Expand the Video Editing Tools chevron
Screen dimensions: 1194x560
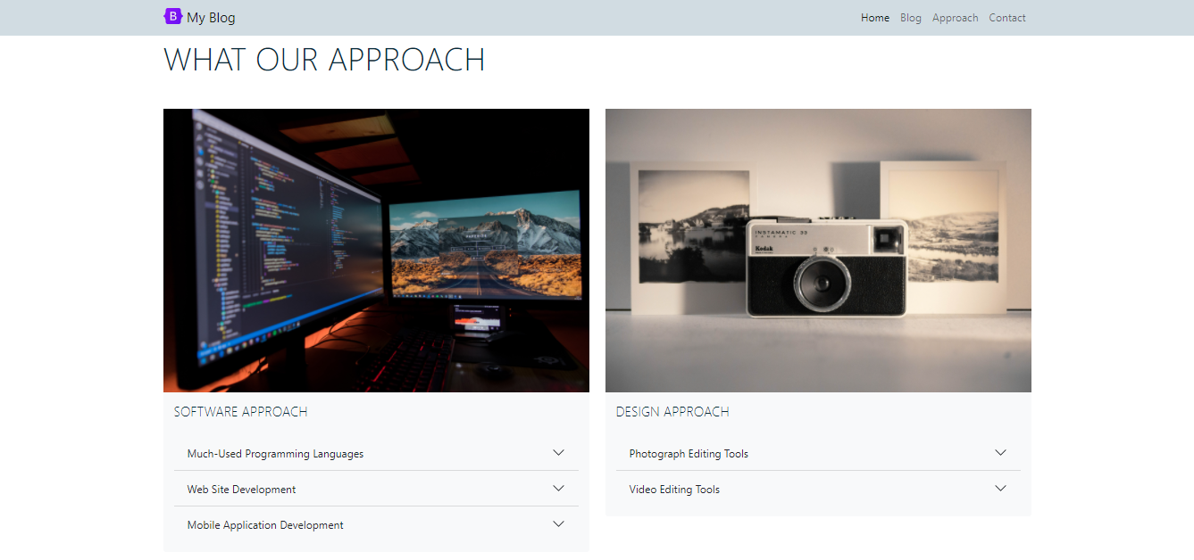click(x=1000, y=488)
